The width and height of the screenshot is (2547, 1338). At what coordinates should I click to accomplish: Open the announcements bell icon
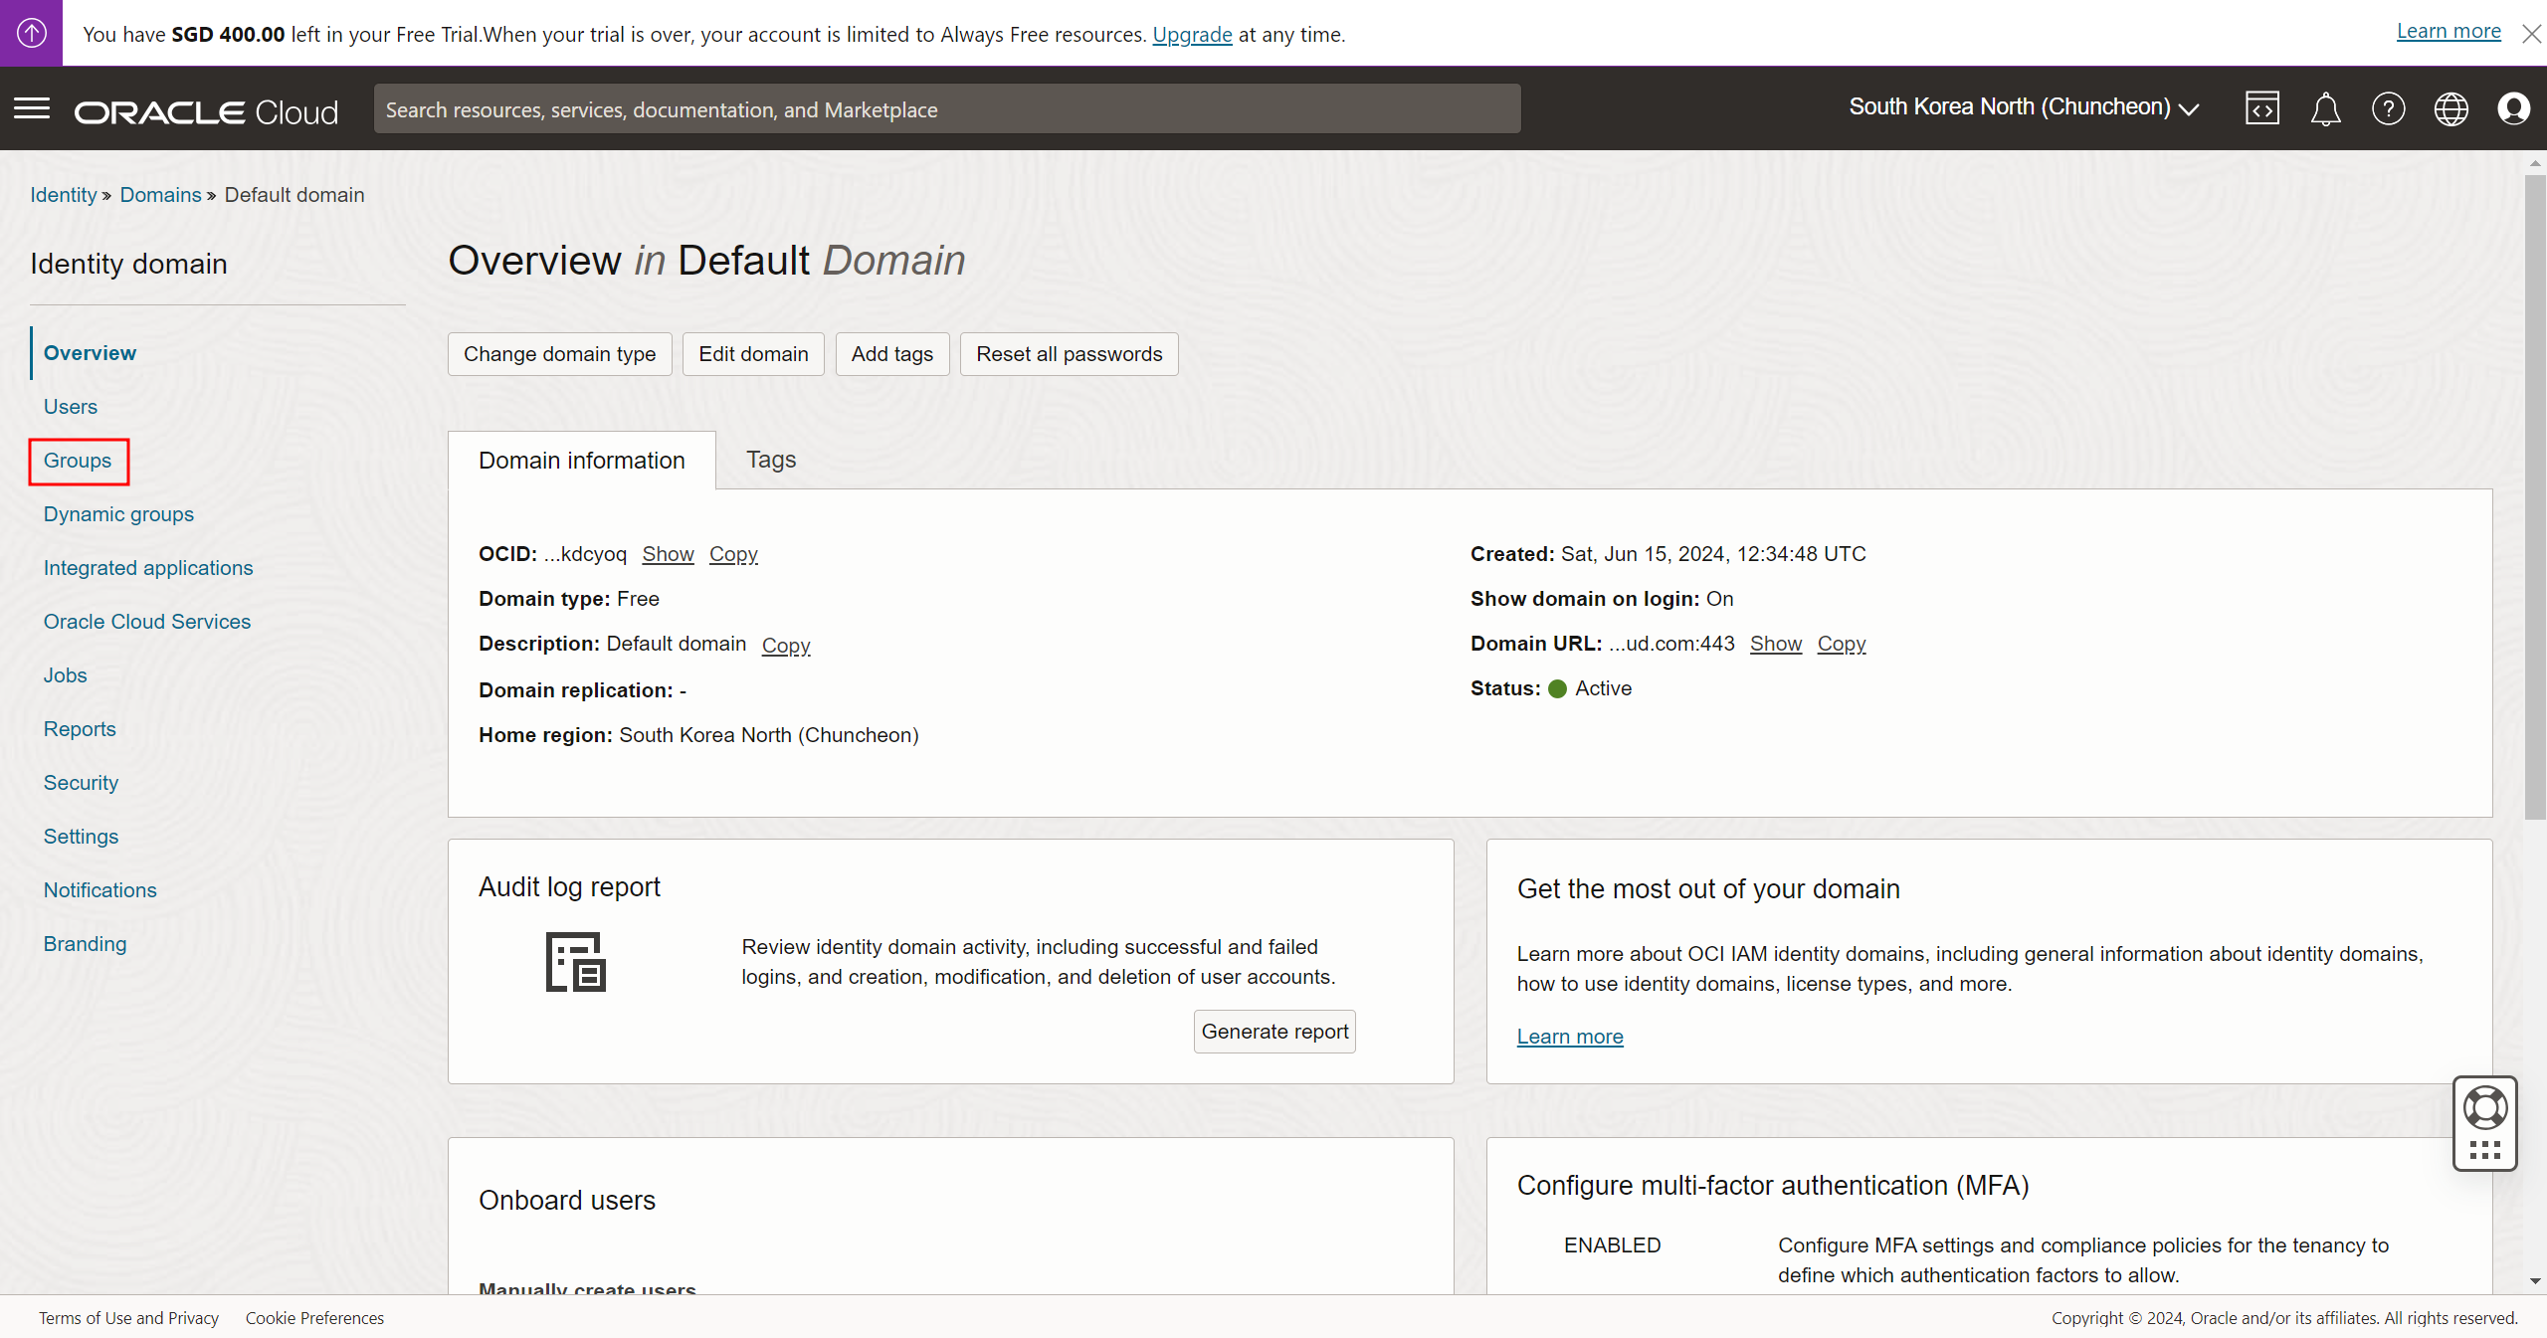point(2325,108)
